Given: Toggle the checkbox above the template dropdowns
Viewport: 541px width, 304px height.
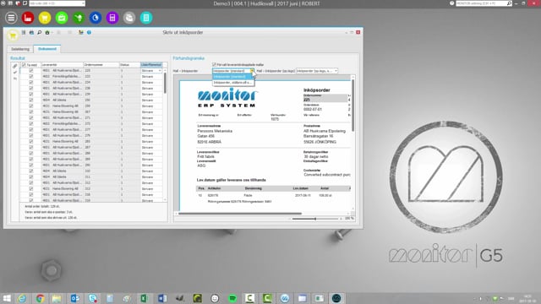Looking at the screenshot, I should [x=214, y=64].
